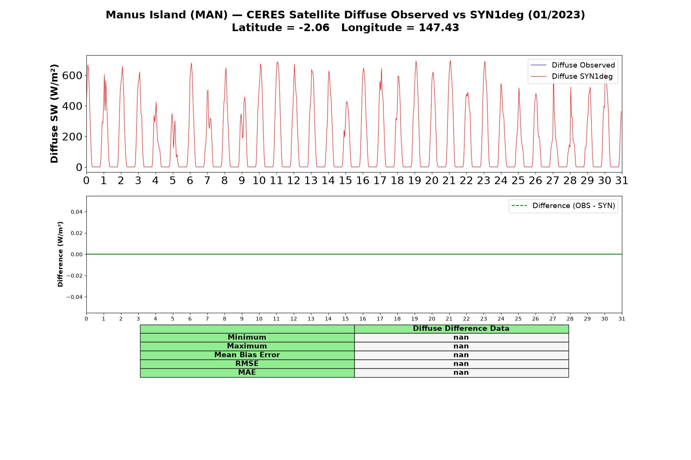Click the MAE row label cell
Screen dimensions: 691x460
[247, 373]
